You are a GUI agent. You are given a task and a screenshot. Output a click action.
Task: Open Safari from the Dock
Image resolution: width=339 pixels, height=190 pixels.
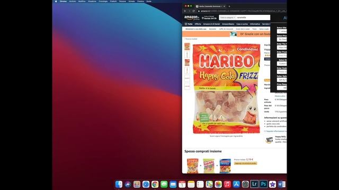click(146, 184)
